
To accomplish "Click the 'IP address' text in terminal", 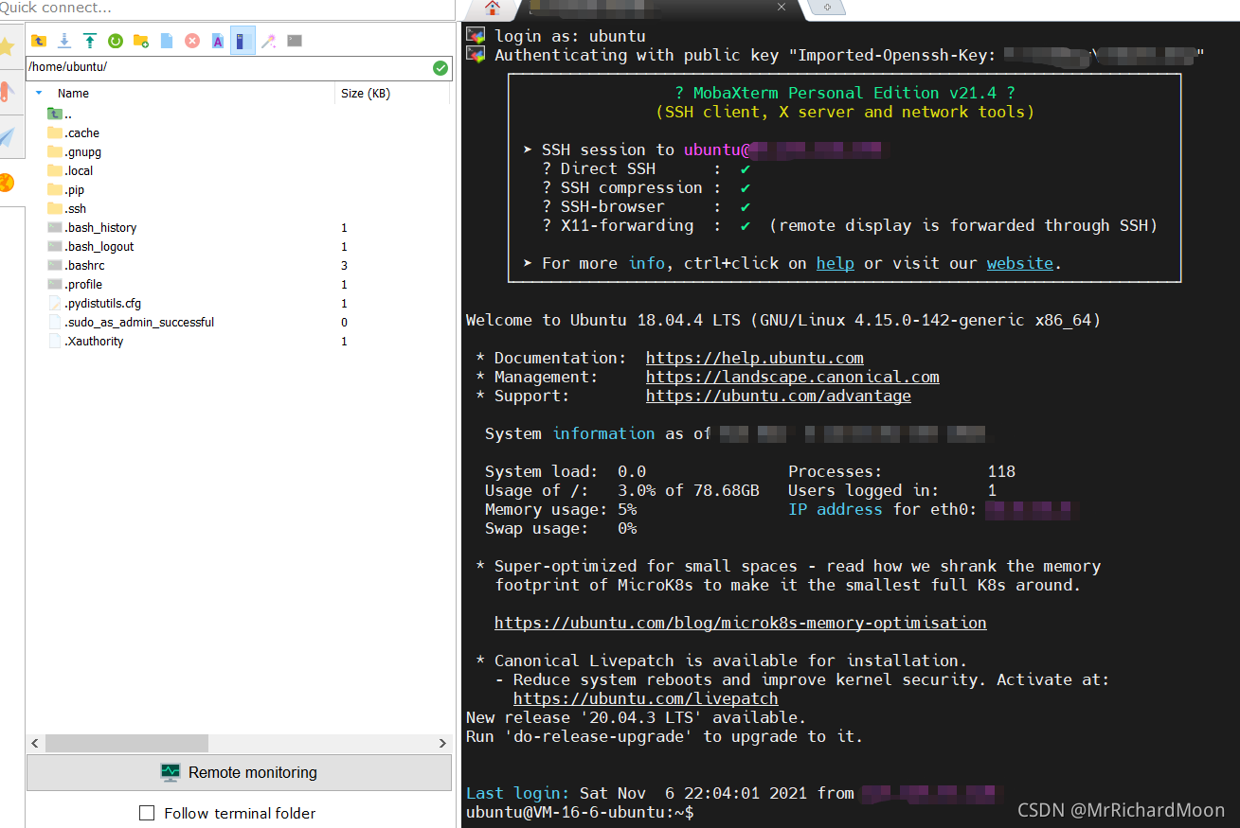I will coord(836,509).
